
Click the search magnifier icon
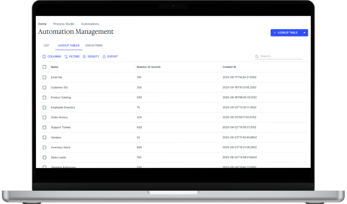pyautogui.click(x=257, y=56)
